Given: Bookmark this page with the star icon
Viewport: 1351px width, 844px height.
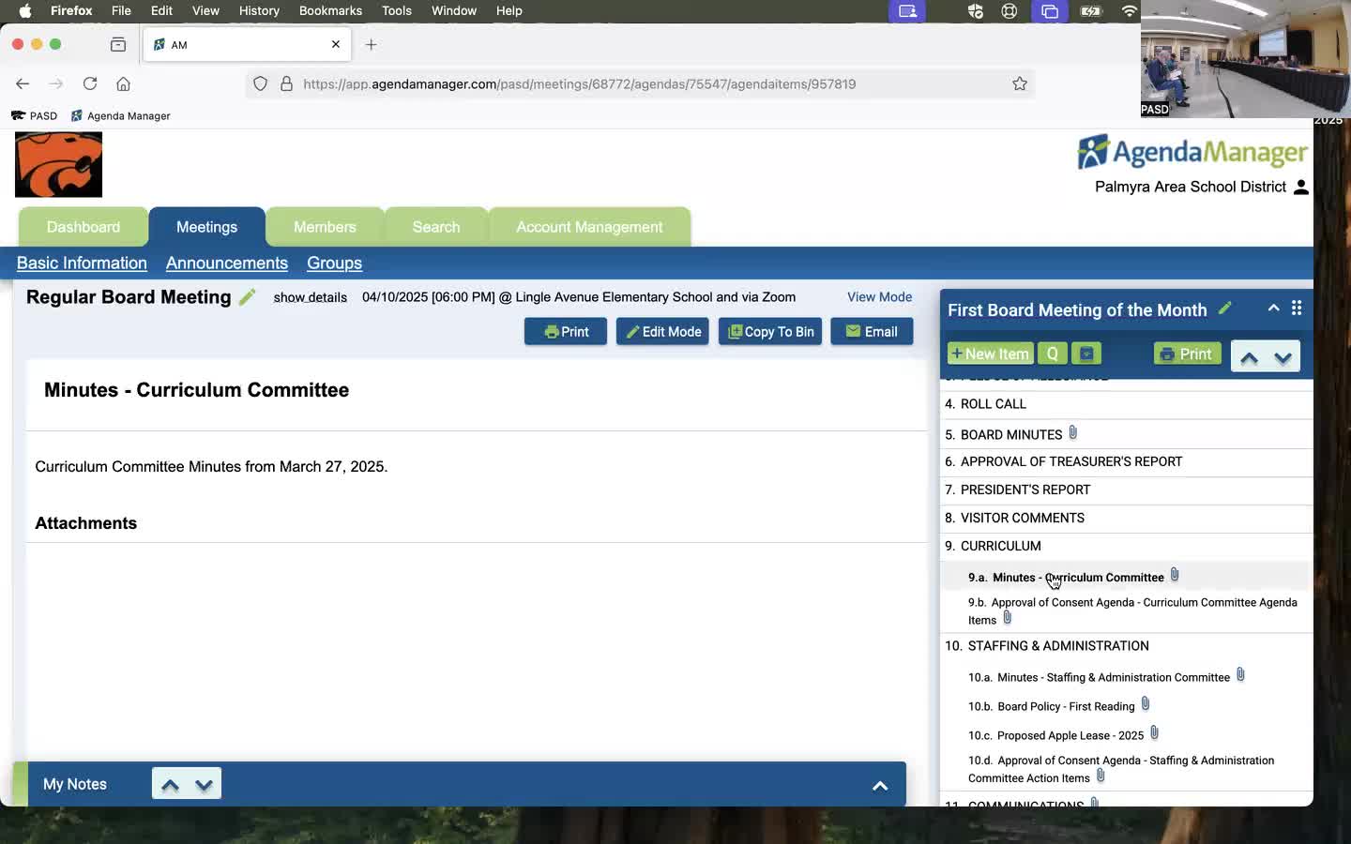Looking at the screenshot, I should (1020, 83).
